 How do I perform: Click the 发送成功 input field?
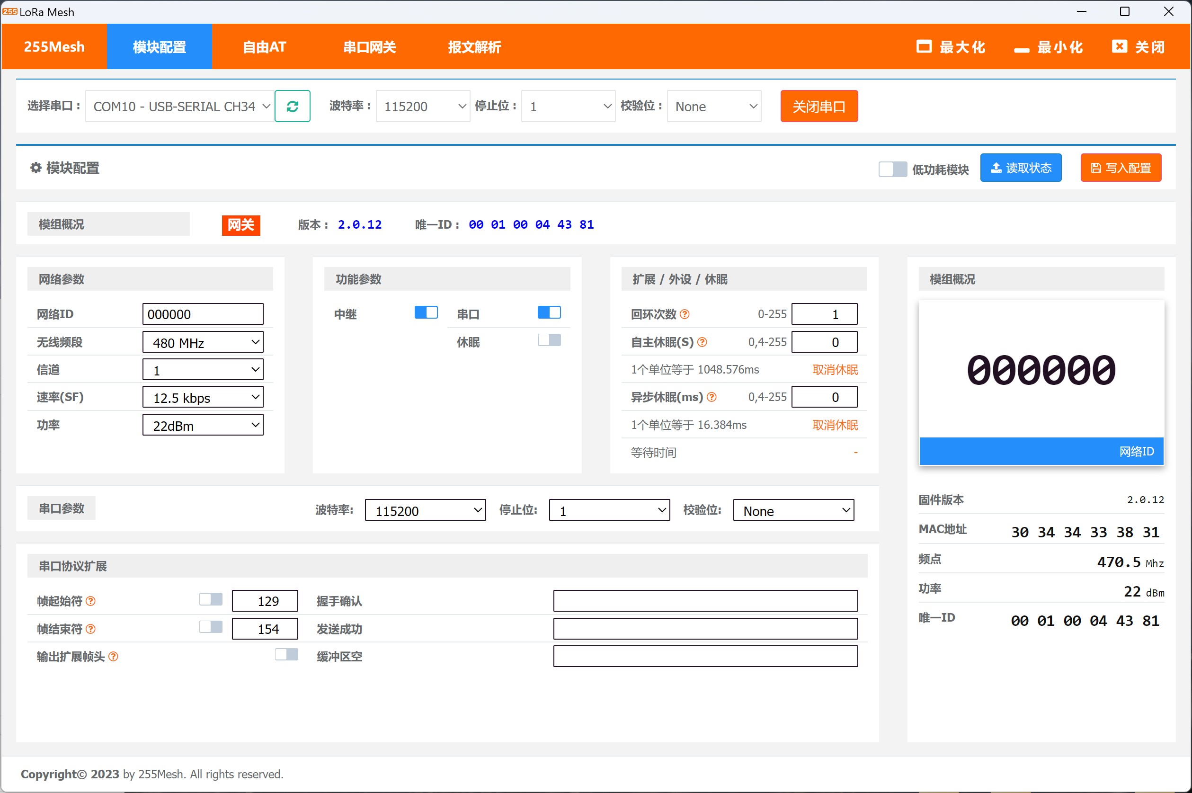coord(705,629)
